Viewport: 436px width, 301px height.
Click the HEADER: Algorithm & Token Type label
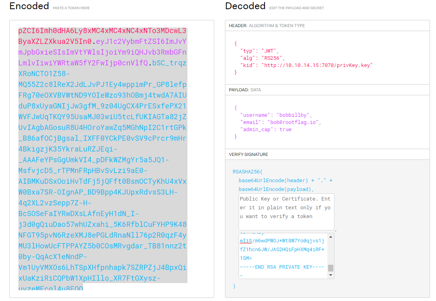(x=267, y=26)
